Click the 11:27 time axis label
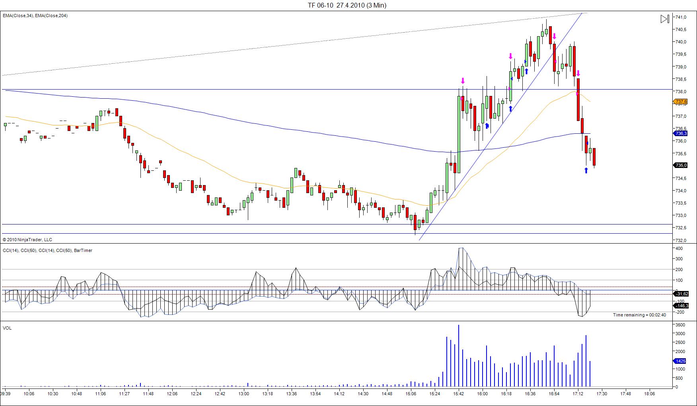This screenshot has height=406, width=697. (125, 394)
